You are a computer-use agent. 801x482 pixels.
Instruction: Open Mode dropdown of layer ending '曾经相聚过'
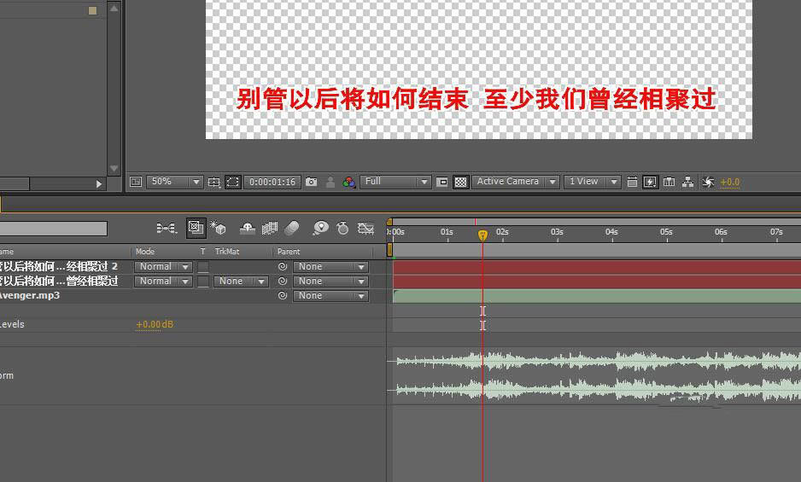[163, 282]
